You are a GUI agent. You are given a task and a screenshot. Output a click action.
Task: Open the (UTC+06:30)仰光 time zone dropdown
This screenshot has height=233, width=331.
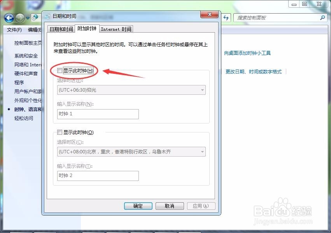tap(202, 90)
